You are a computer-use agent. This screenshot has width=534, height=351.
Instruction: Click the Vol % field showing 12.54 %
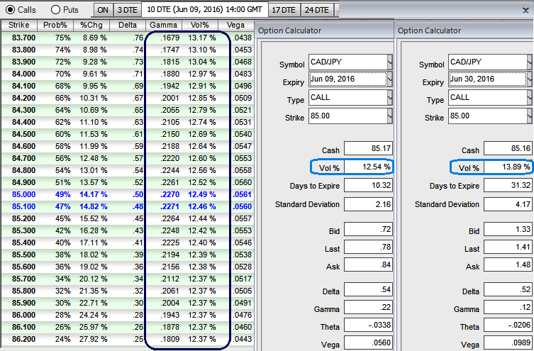pyautogui.click(x=368, y=167)
